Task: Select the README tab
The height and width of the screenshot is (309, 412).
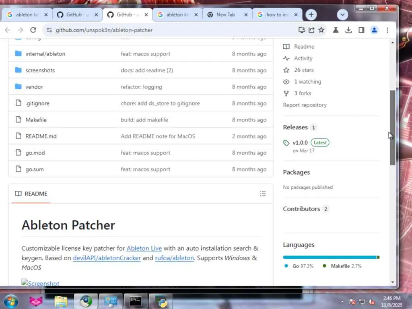Action: (31, 194)
